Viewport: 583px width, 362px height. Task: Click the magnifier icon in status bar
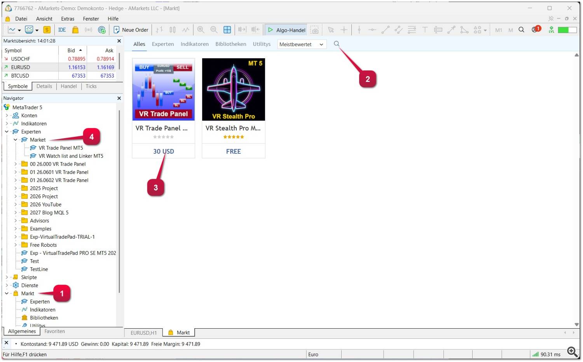click(572, 352)
